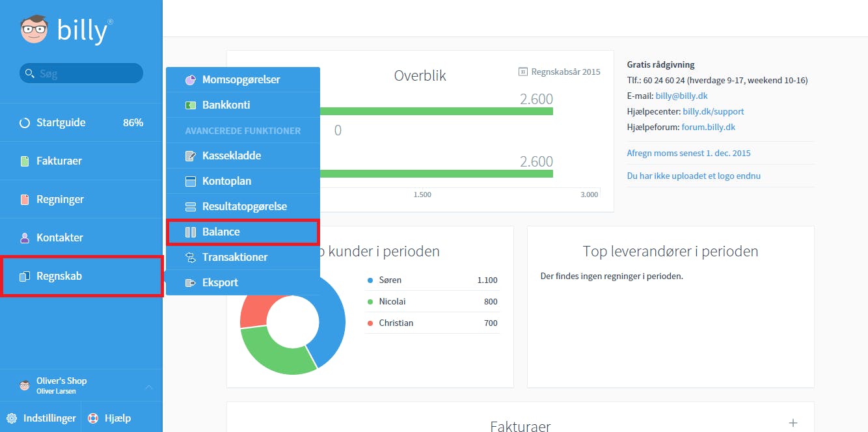Choose Bankkonti from the submenu
The width and height of the screenshot is (868, 432).
(243, 105)
